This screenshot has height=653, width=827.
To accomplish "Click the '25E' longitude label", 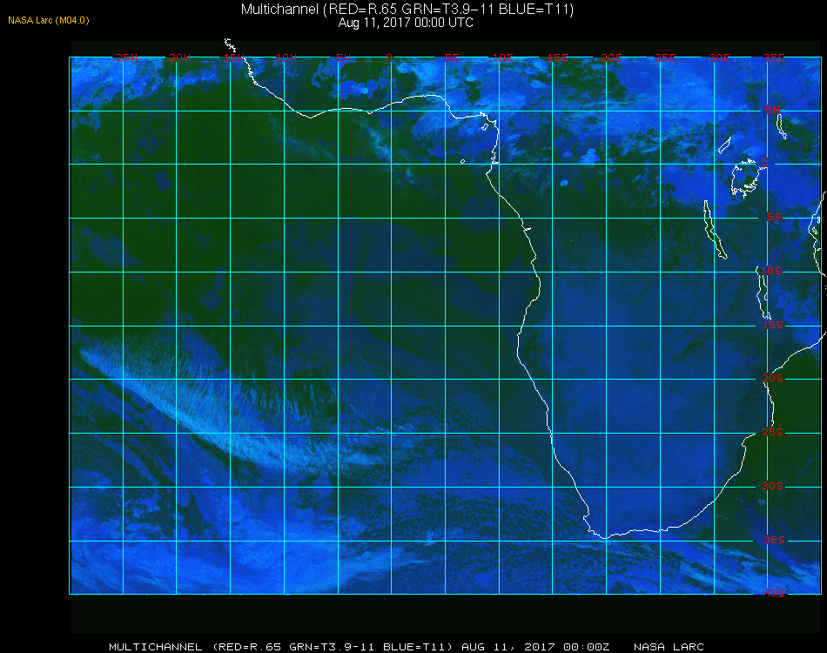I will coord(665,57).
